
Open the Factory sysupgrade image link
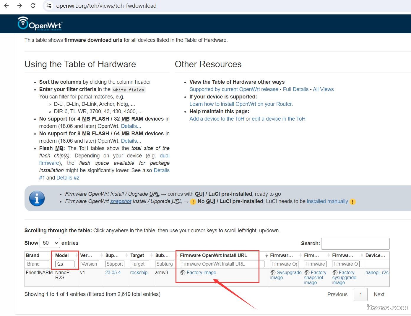(344, 278)
